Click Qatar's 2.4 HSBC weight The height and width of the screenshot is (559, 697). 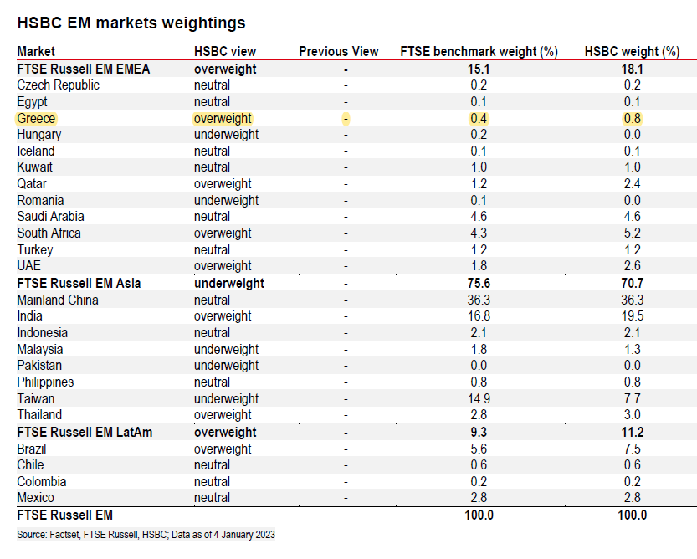click(x=632, y=183)
